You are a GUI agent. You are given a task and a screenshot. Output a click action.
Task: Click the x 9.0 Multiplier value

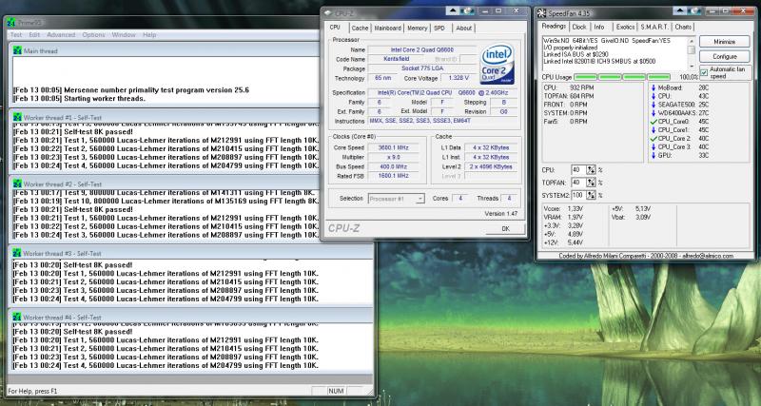click(x=394, y=157)
